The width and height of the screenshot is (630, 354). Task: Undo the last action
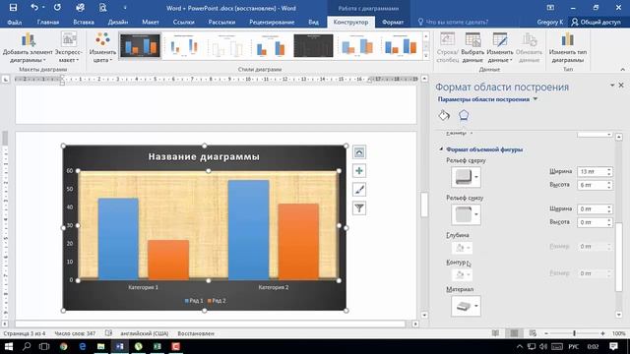click(x=34, y=7)
